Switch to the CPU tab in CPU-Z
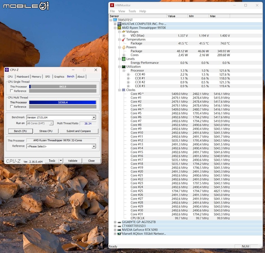Viewport: 265px width, 253px height. [x=10, y=76]
